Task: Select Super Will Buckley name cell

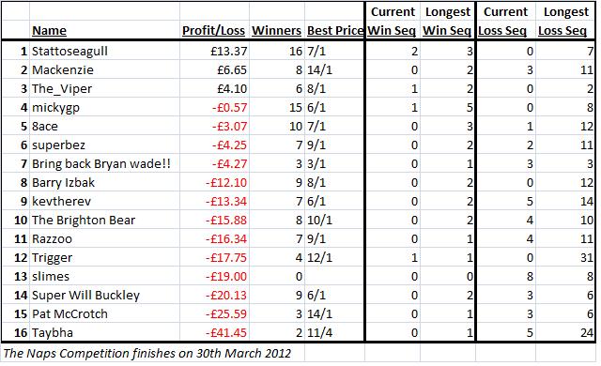Action: [85, 295]
